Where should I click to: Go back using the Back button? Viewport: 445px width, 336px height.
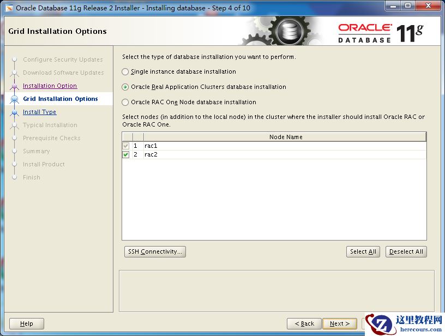[x=304, y=323]
